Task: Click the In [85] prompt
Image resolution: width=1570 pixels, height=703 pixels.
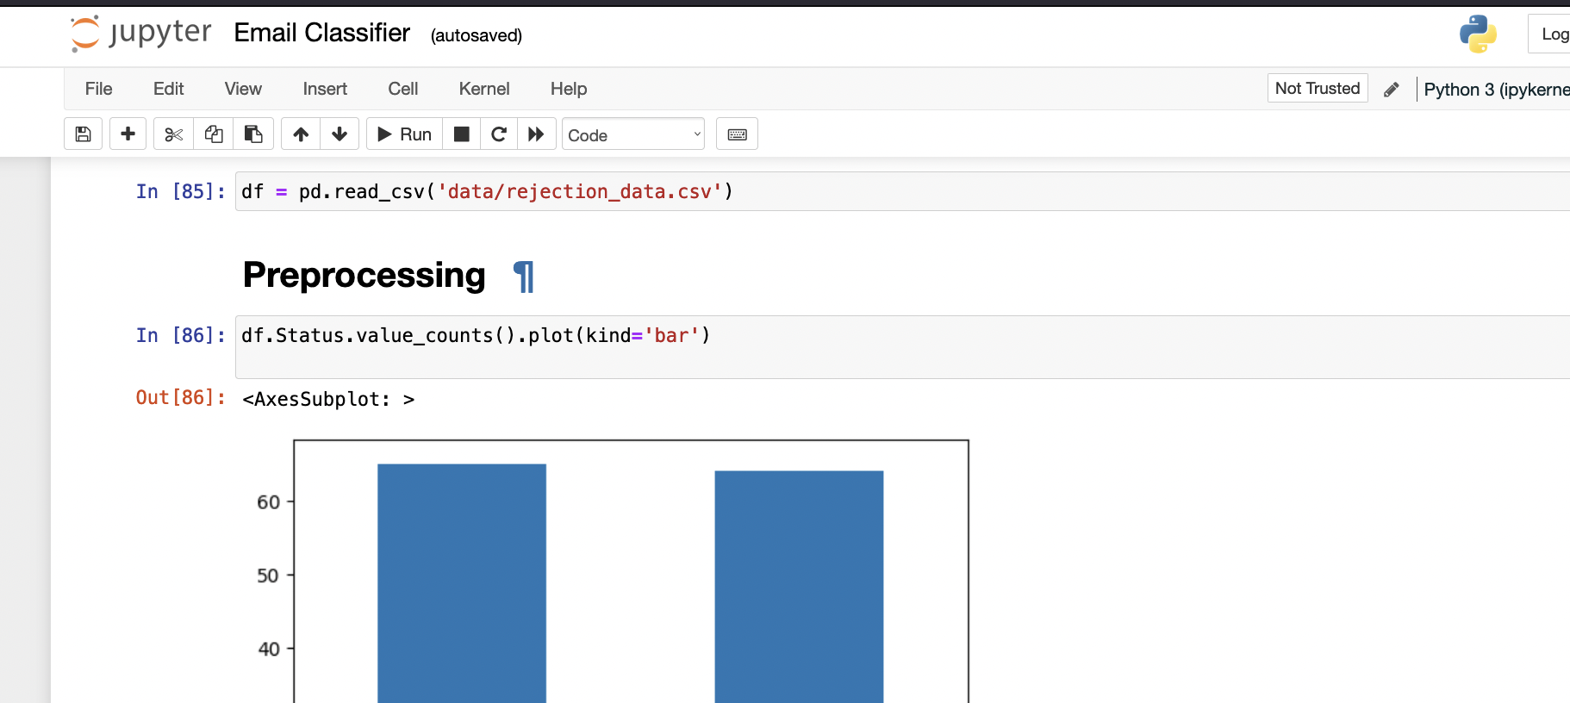Action: [181, 191]
